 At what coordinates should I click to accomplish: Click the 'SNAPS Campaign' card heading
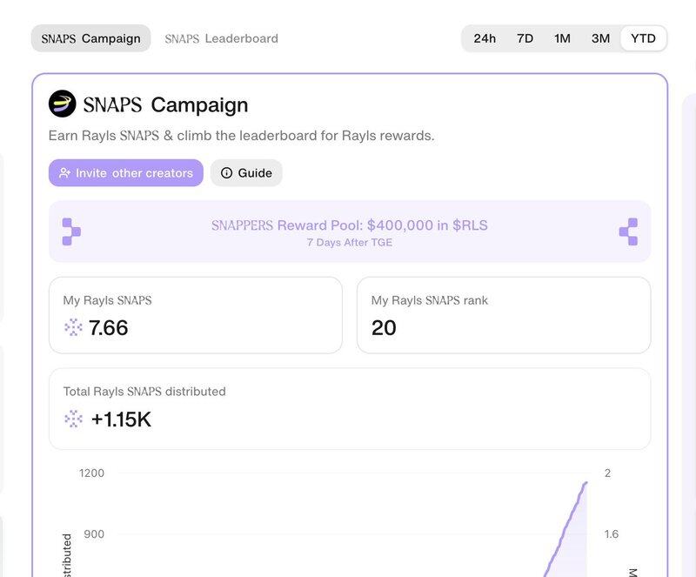pyautogui.click(x=165, y=104)
